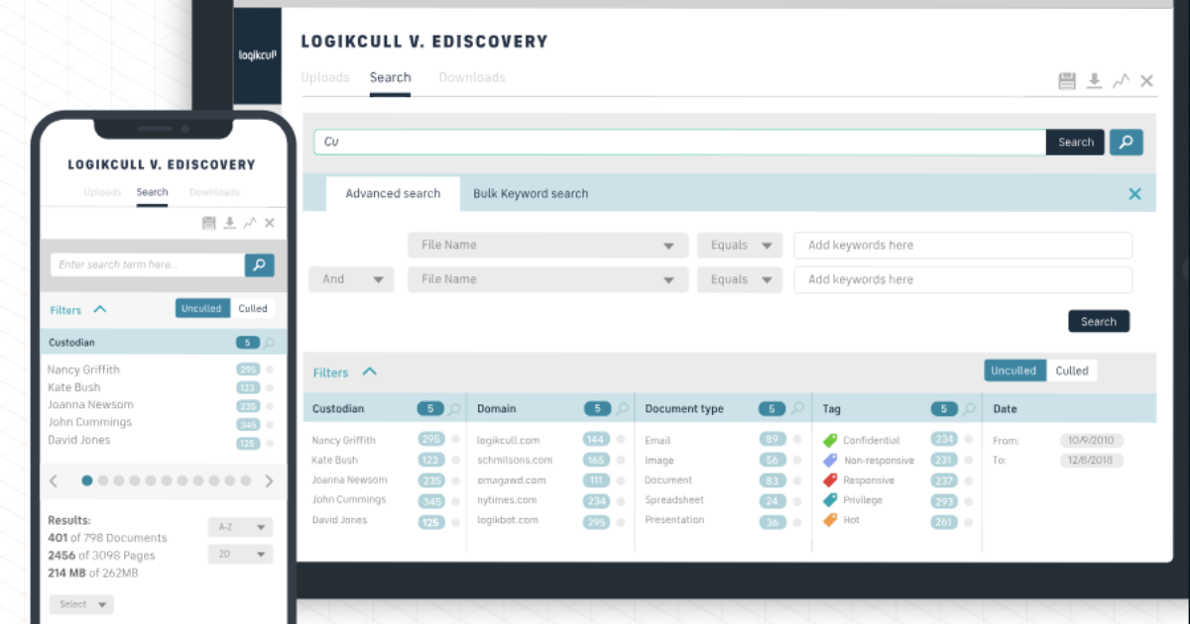Open the 20 per-page dropdown on phone
1190x624 pixels.
click(240, 555)
